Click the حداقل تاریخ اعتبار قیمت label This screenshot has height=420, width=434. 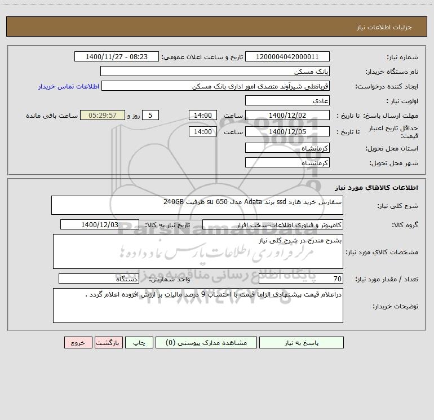click(x=393, y=132)
